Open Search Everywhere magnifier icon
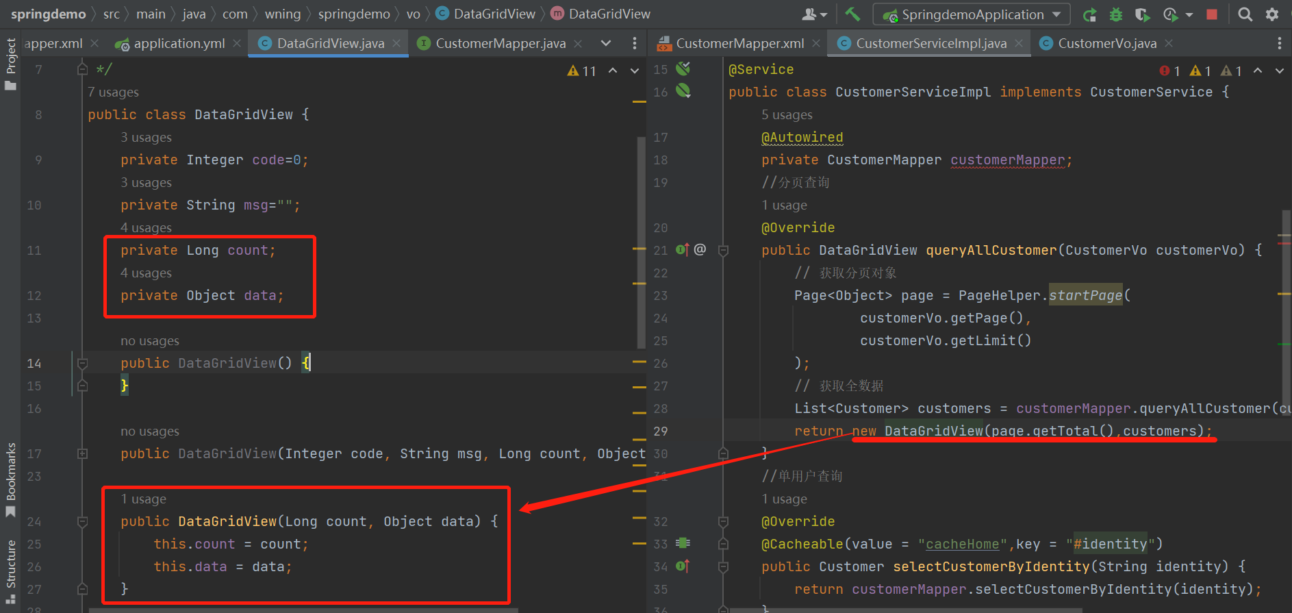The width and height of the screenshot is (1292, 613). (x=1245, y=14)
